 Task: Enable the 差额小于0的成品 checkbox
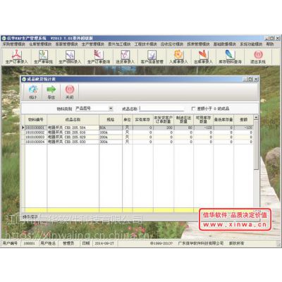[x=193, y=109]
